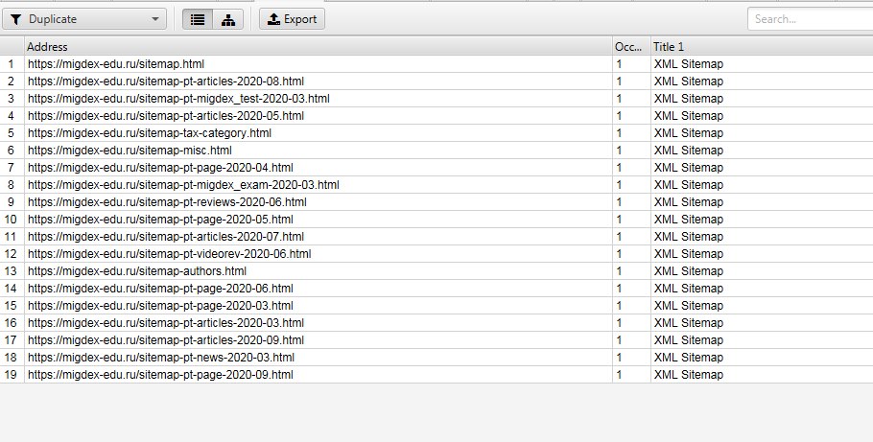This screenshot has width=873, height=442.
Task: Export the duplicate titles data
Action: [x=292, y=19]
